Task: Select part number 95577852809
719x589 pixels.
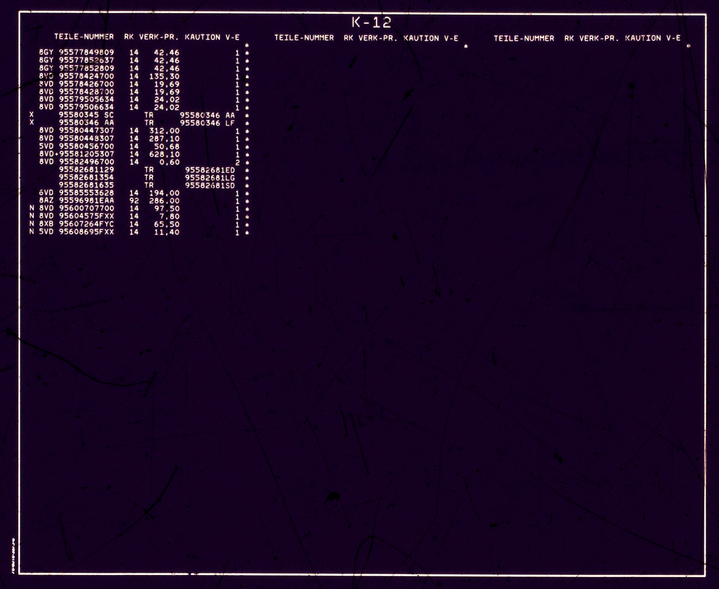Action: pos(86,68)
